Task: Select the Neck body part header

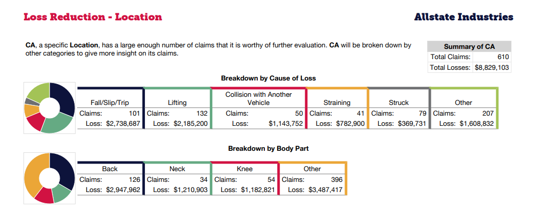Action: 177,169
